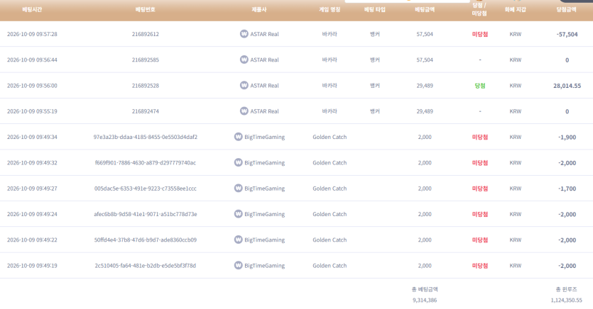This screenshot has width=593, height=309.
Task: Click Golden Catch in the 09:49:19 row
Action: tap(330, 265)
